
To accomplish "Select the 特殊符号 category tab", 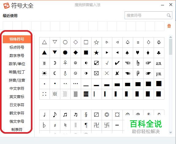I will point(17,39).
